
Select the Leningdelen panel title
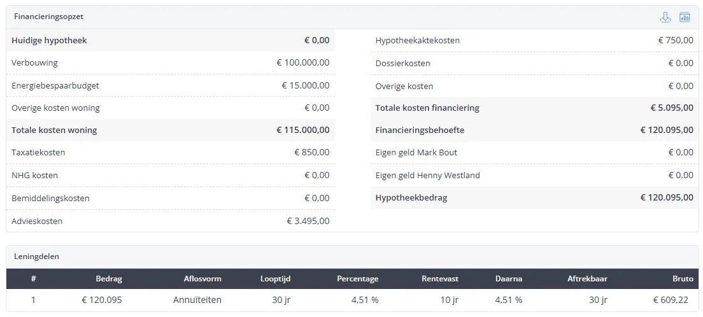[37, 257]
